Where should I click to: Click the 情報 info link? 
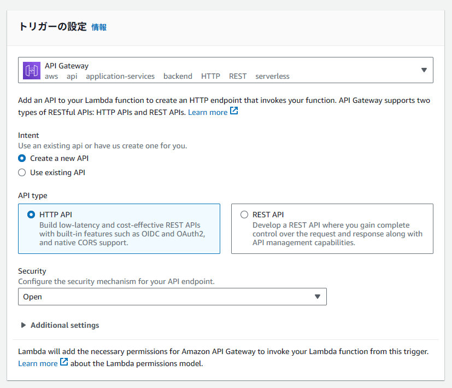(99, 27)
